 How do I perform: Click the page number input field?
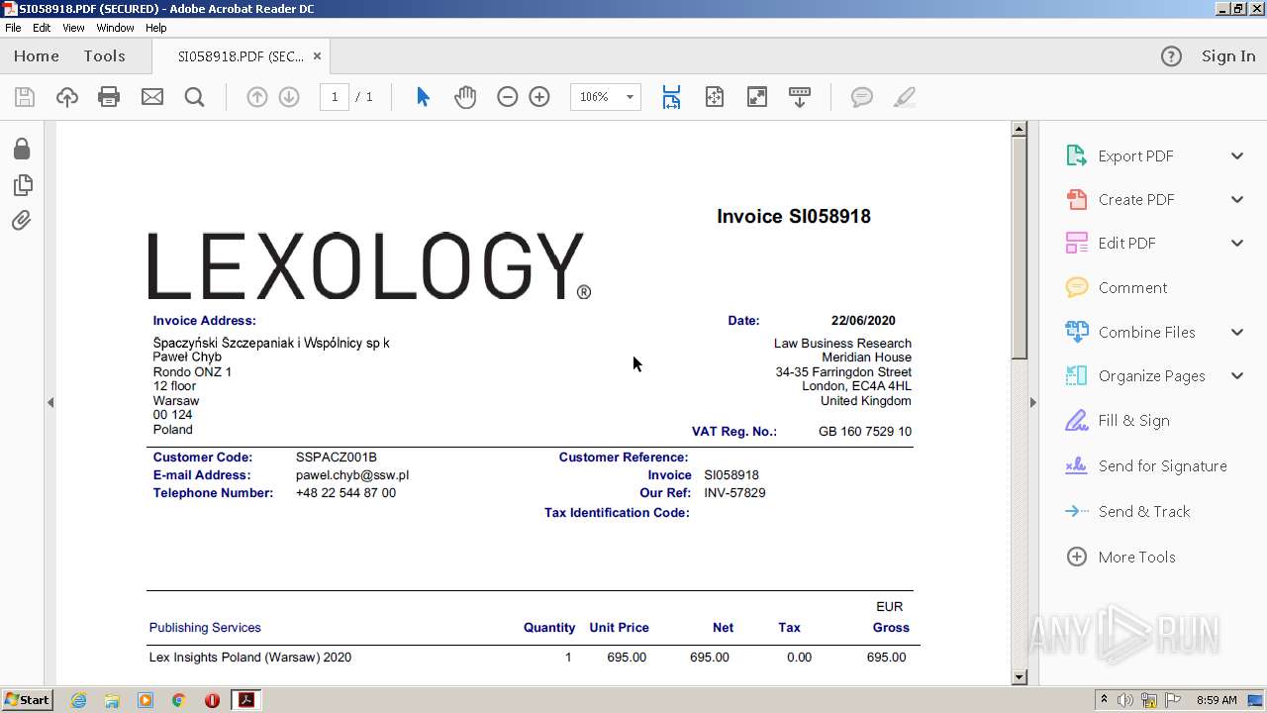coord(335,96)
